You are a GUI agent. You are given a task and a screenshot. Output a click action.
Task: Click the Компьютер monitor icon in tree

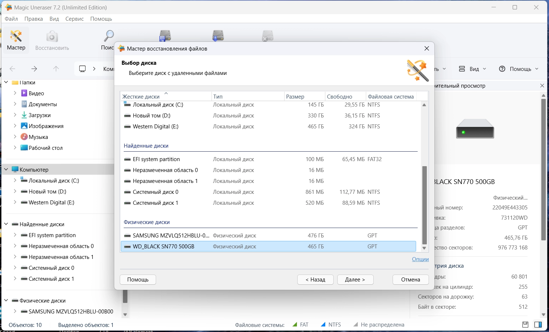pyautogui.click(x=15, y=169)
